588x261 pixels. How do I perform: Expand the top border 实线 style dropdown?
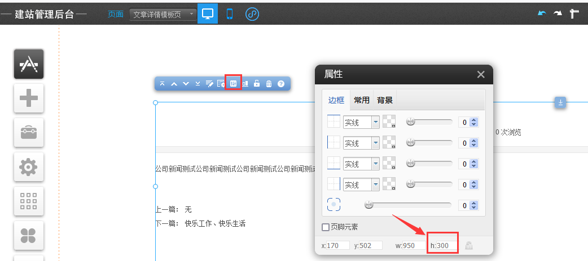click(x=375, y=122)
